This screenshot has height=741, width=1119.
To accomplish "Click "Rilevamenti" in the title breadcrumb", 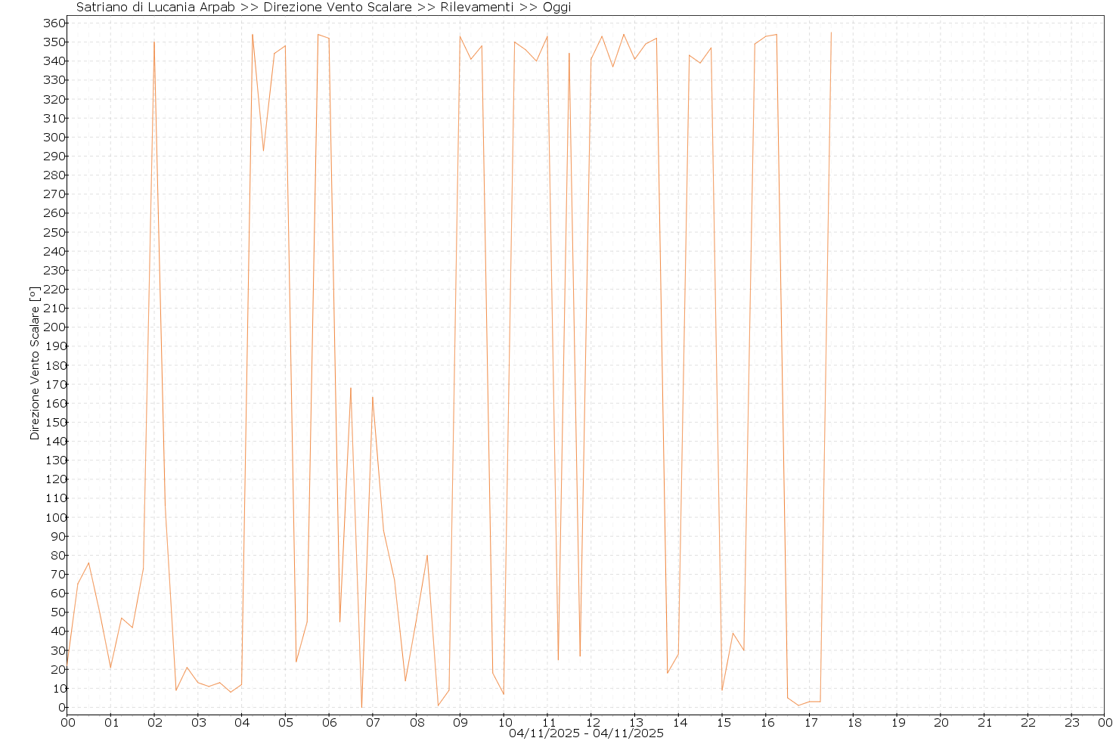I will pyautogui.click(x=476, y=8).
